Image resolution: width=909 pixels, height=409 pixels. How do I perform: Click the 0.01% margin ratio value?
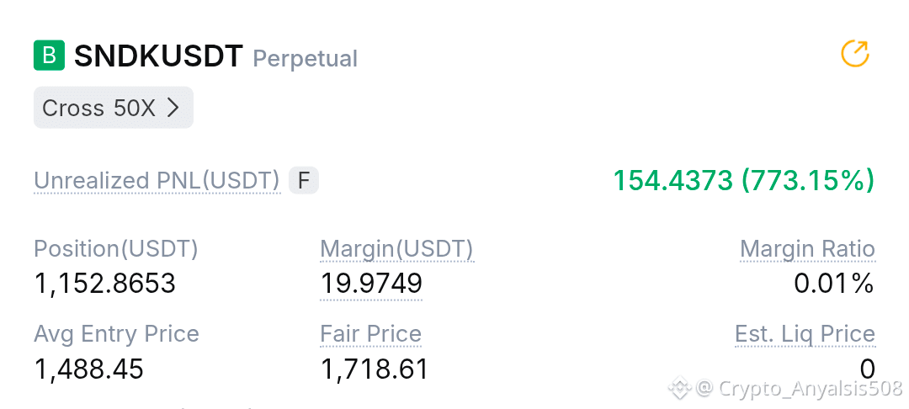[x=834, y=284]
